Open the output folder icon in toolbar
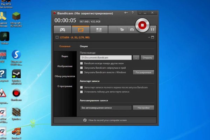Image resolution: width=210 pixels, height=140 pixels. pos(122,30)
